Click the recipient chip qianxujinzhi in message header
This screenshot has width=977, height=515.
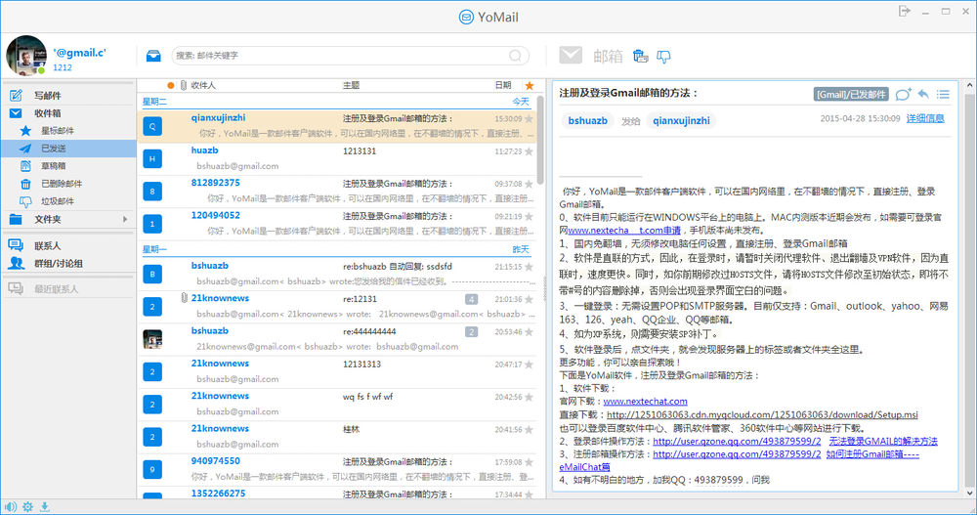tap(681, 121)
